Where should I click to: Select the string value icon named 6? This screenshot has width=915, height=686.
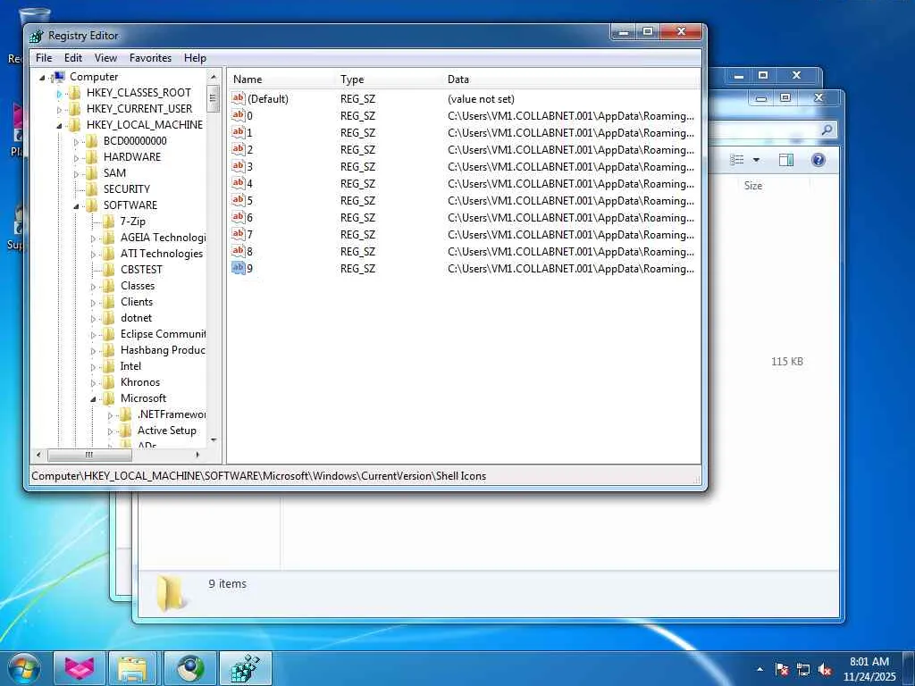coord(238,217)
